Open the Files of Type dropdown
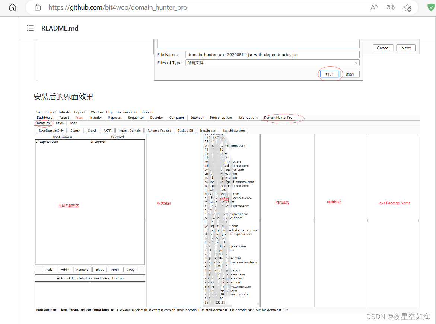 click(273, 63)
